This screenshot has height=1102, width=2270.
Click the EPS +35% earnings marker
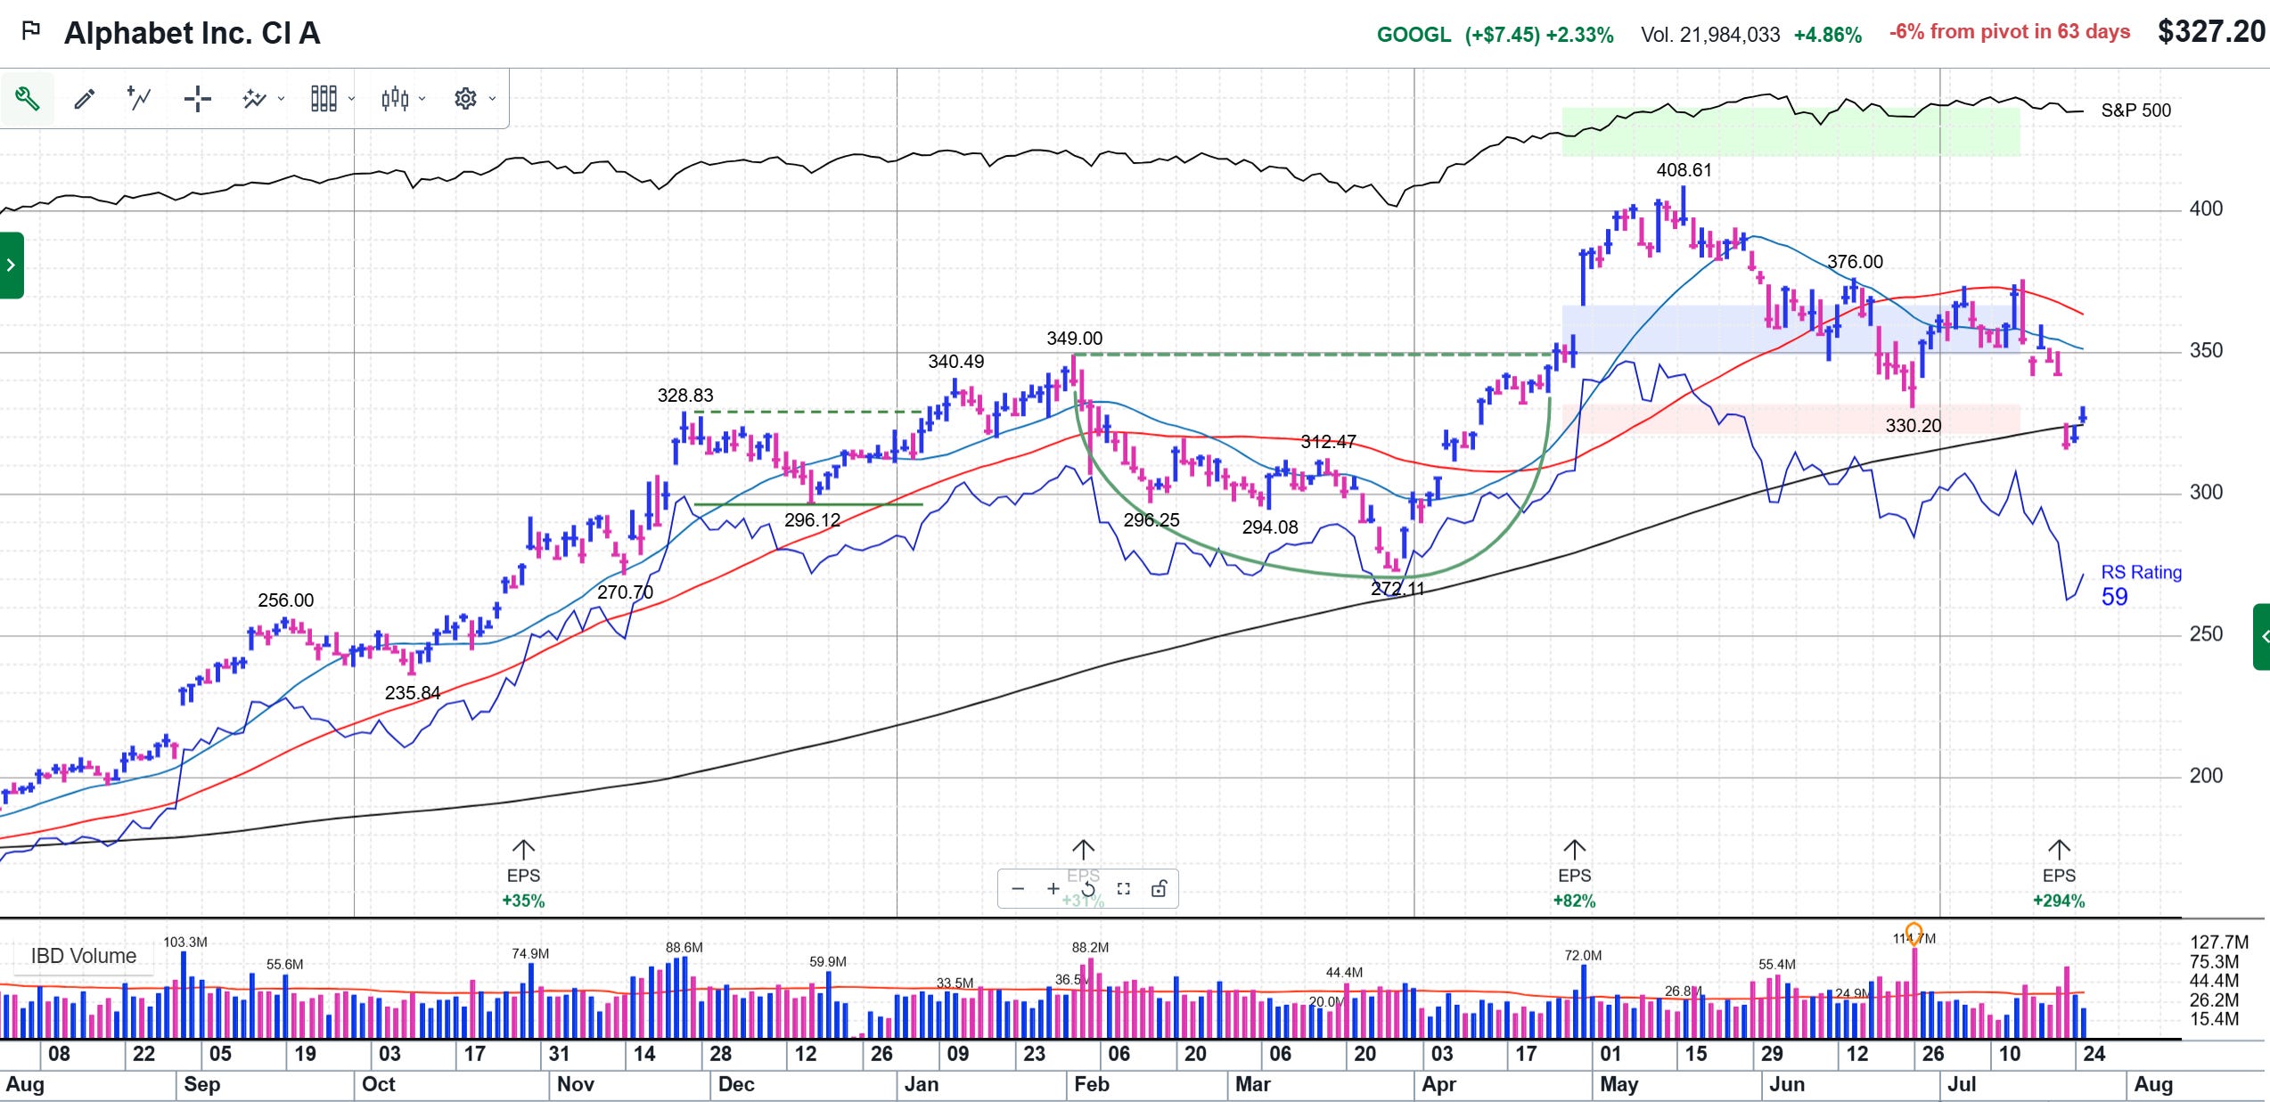523,876
